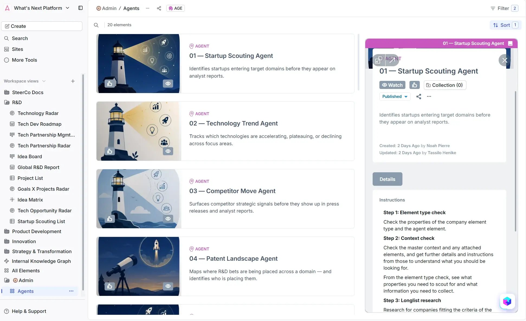
Task: Open the Collection (0) button
Action: [x=445, y=85]
